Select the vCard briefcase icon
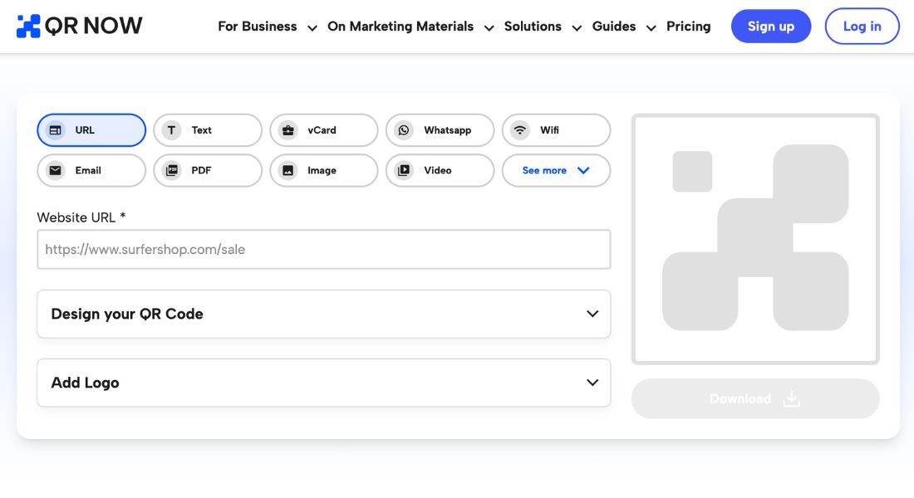Viewport: 914px width, 498px height. click(288, 129)
